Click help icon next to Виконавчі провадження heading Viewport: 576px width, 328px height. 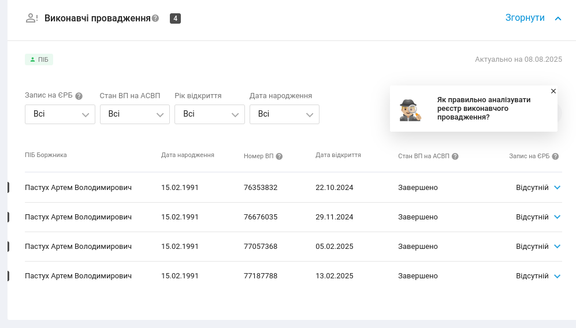[x=155, y=18]
